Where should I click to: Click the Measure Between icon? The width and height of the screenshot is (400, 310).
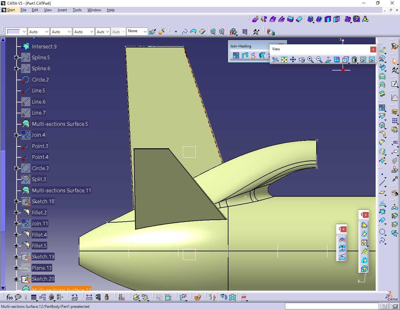tap(89, 297)
